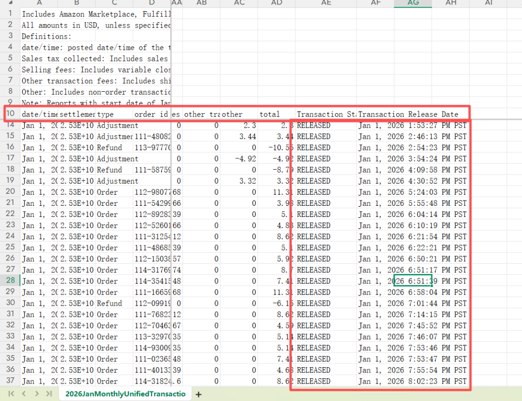This screenshot has height=401, width=522.
Task: Select total value -8.79 in row 18
Action: point(276,170)
